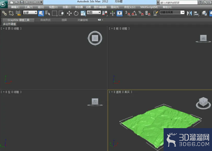Save the scene with the floppy icon
This screenshot has width=212, height=151.
click(22, 2)
